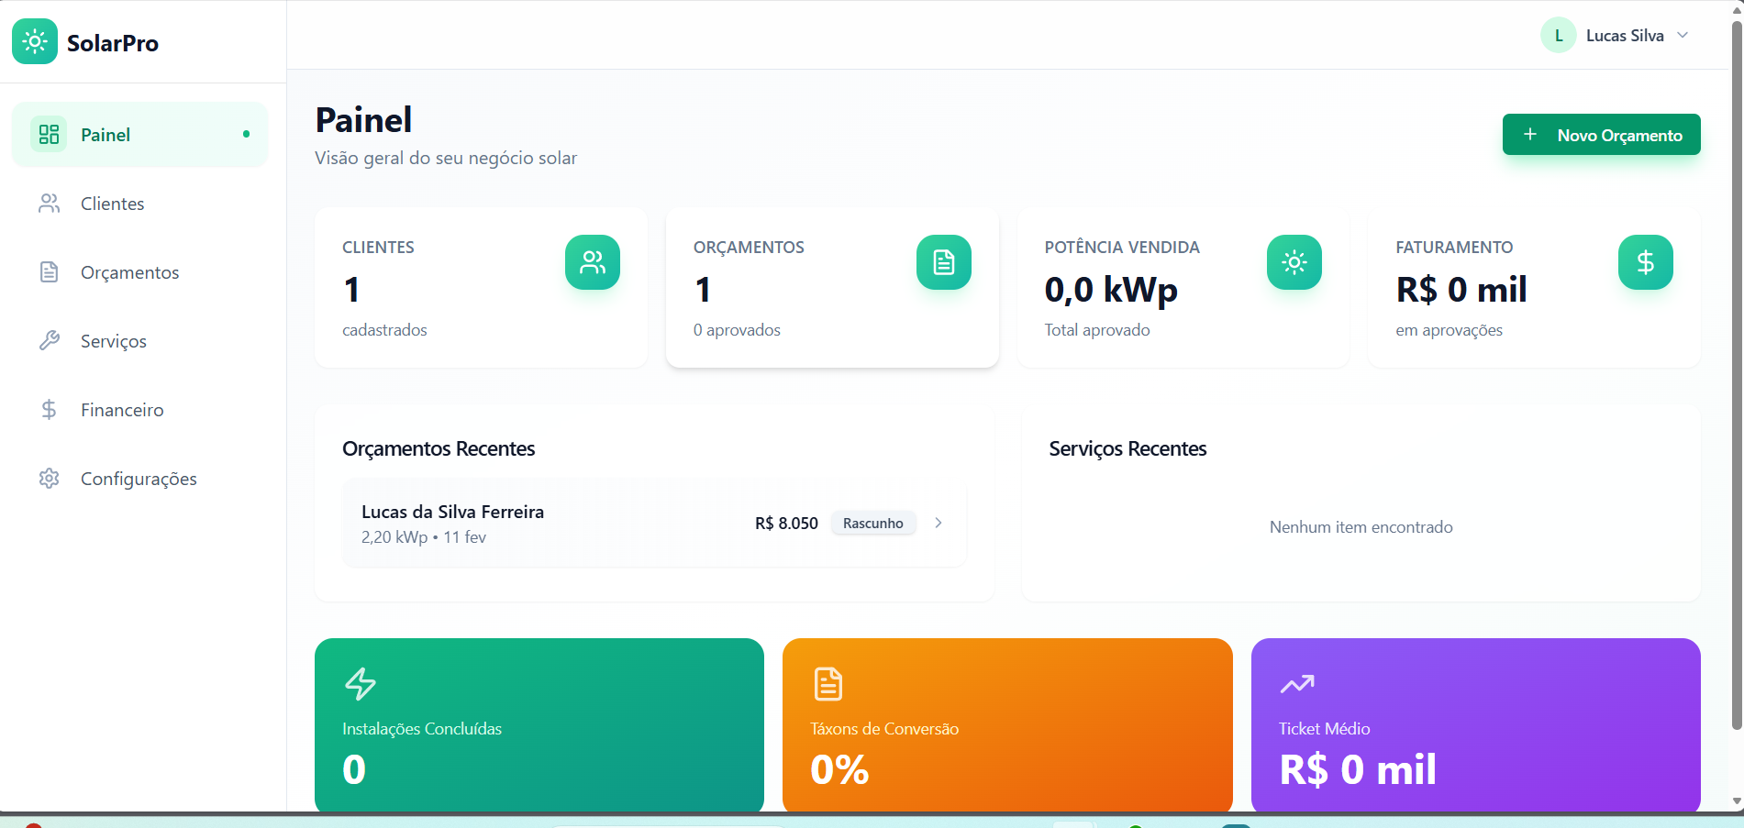The height and width of the screenshot is (828, 1744).
Task: Click the Configurações gear icon
Action: point(49,479)
